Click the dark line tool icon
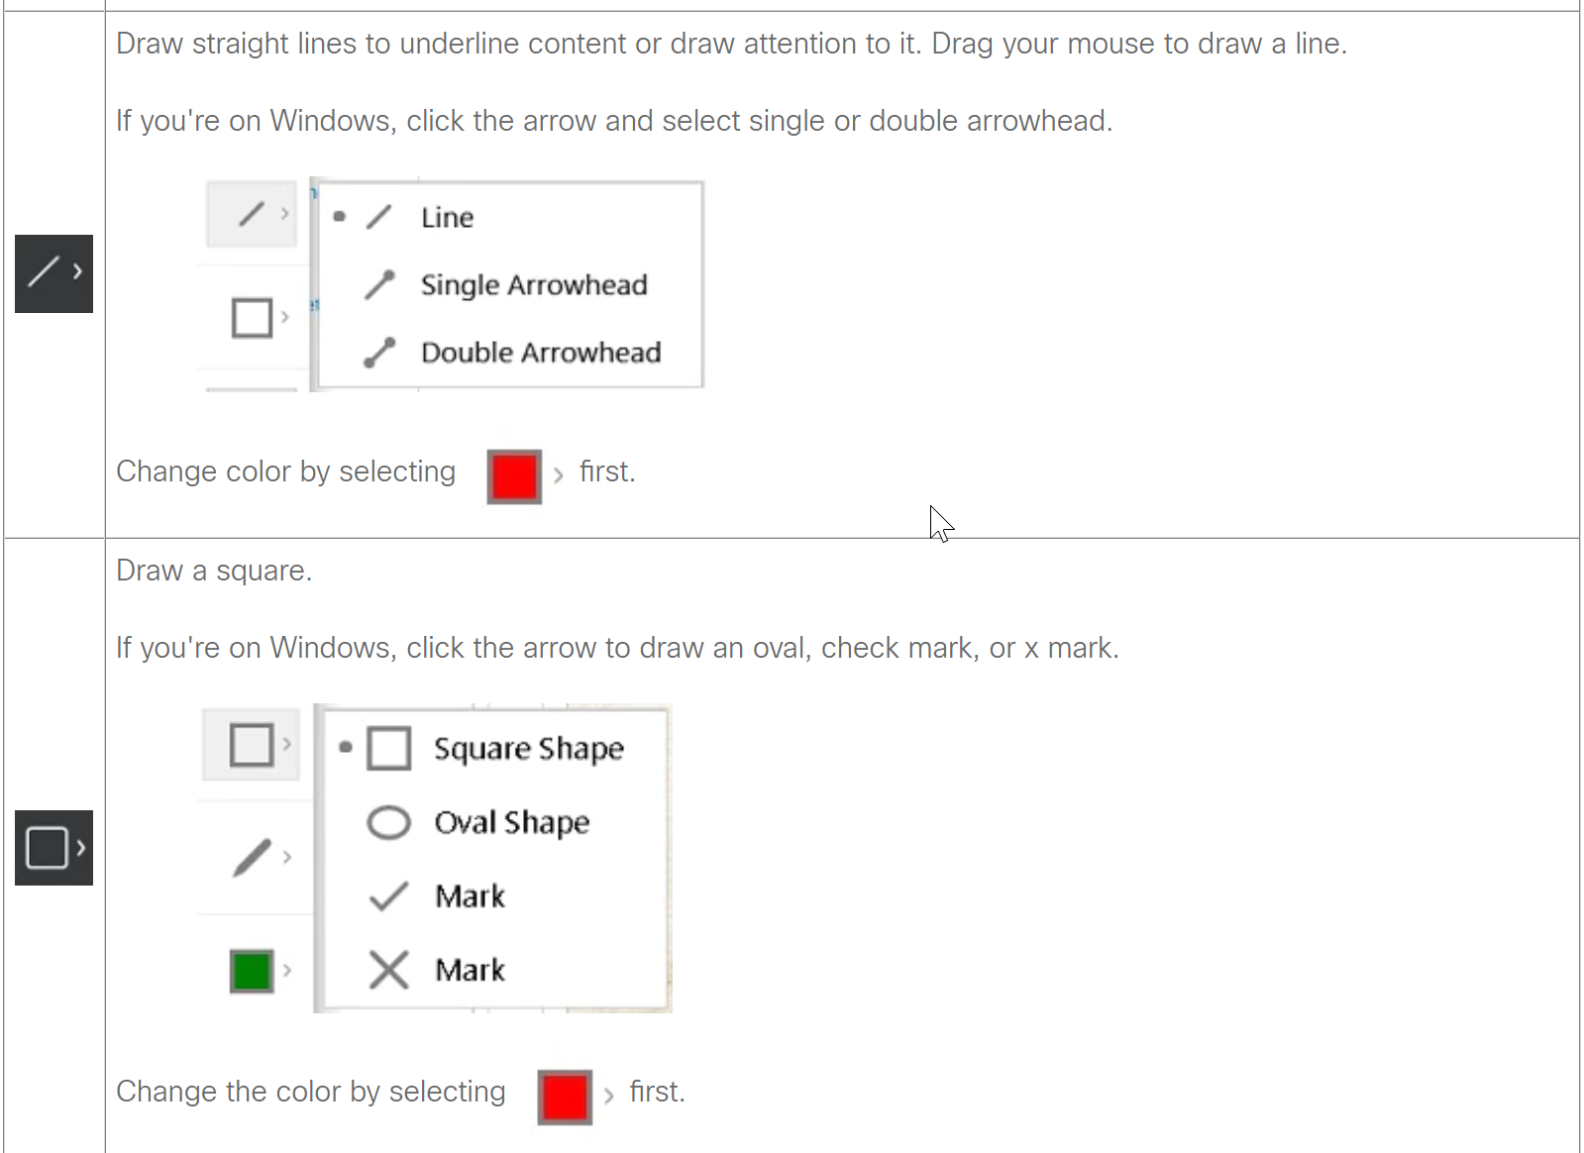 click(x=53, y=273)
